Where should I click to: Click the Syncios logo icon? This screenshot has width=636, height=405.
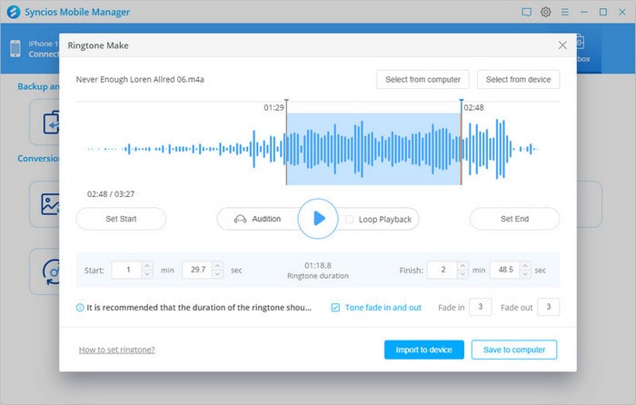coord(14,12)
